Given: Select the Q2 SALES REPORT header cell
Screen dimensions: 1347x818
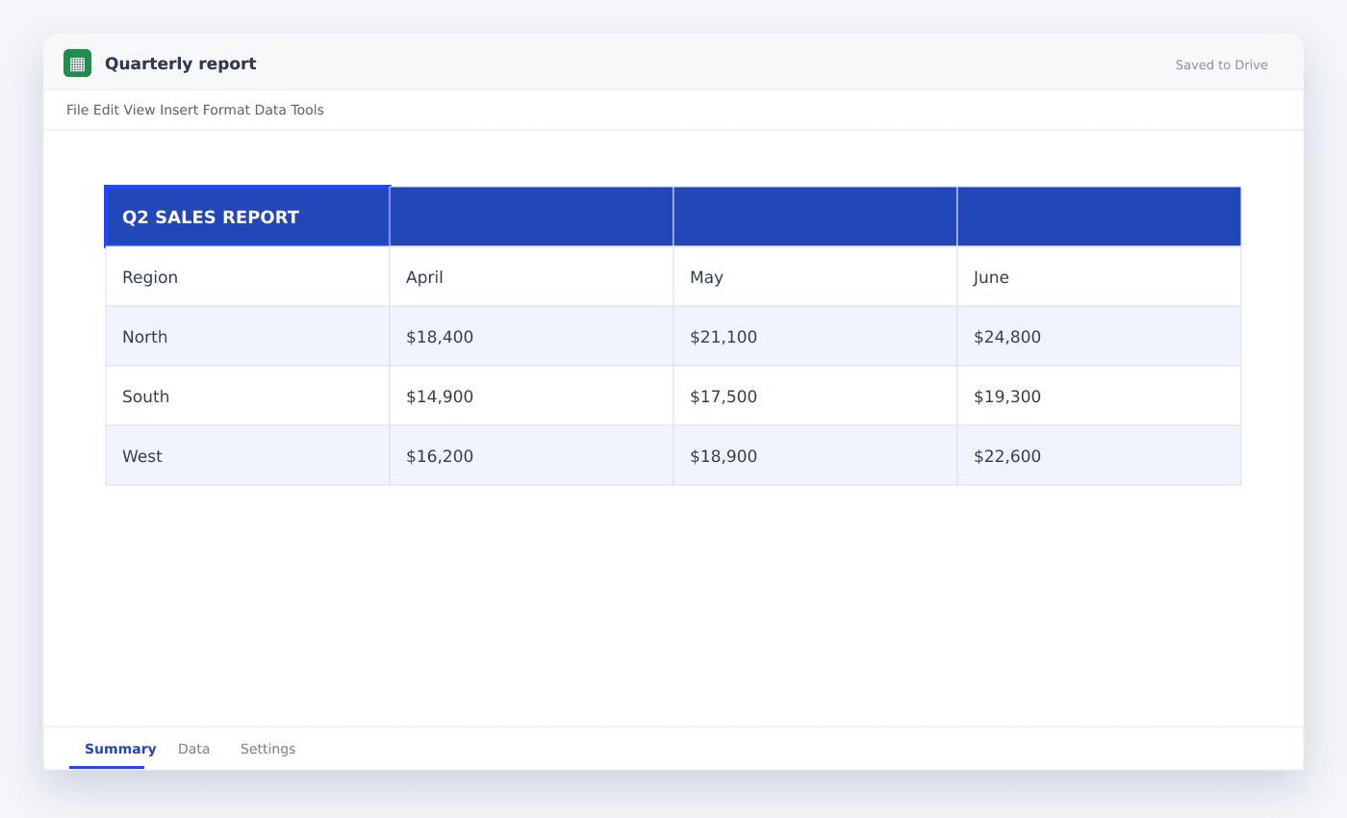Looking at the screenshot, I should pos(247,217).
